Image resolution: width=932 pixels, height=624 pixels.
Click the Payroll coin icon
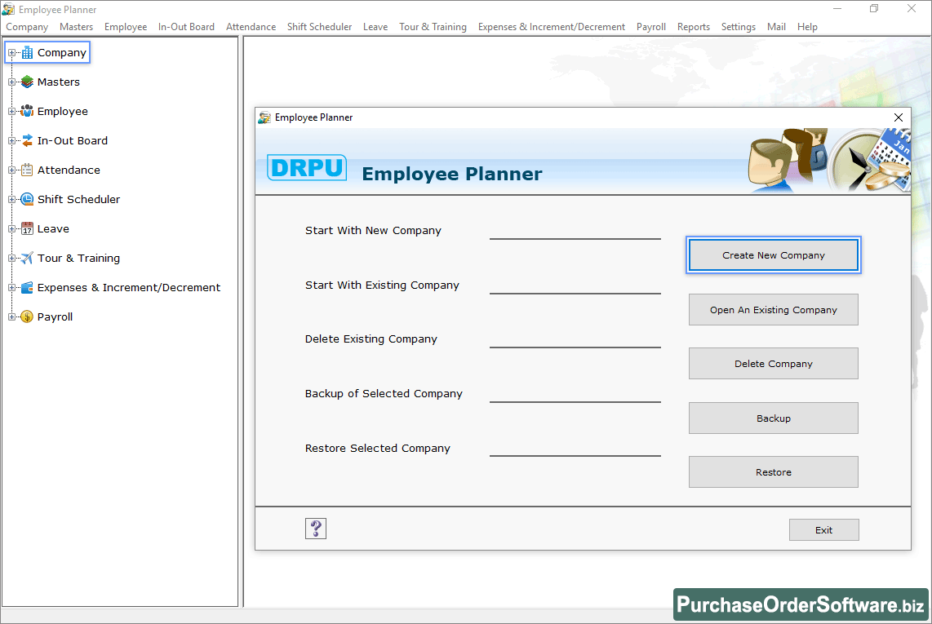pos(28,316)
